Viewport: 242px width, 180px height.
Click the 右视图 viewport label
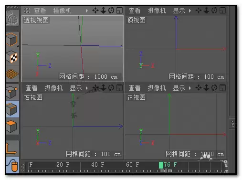click(33, 97)
